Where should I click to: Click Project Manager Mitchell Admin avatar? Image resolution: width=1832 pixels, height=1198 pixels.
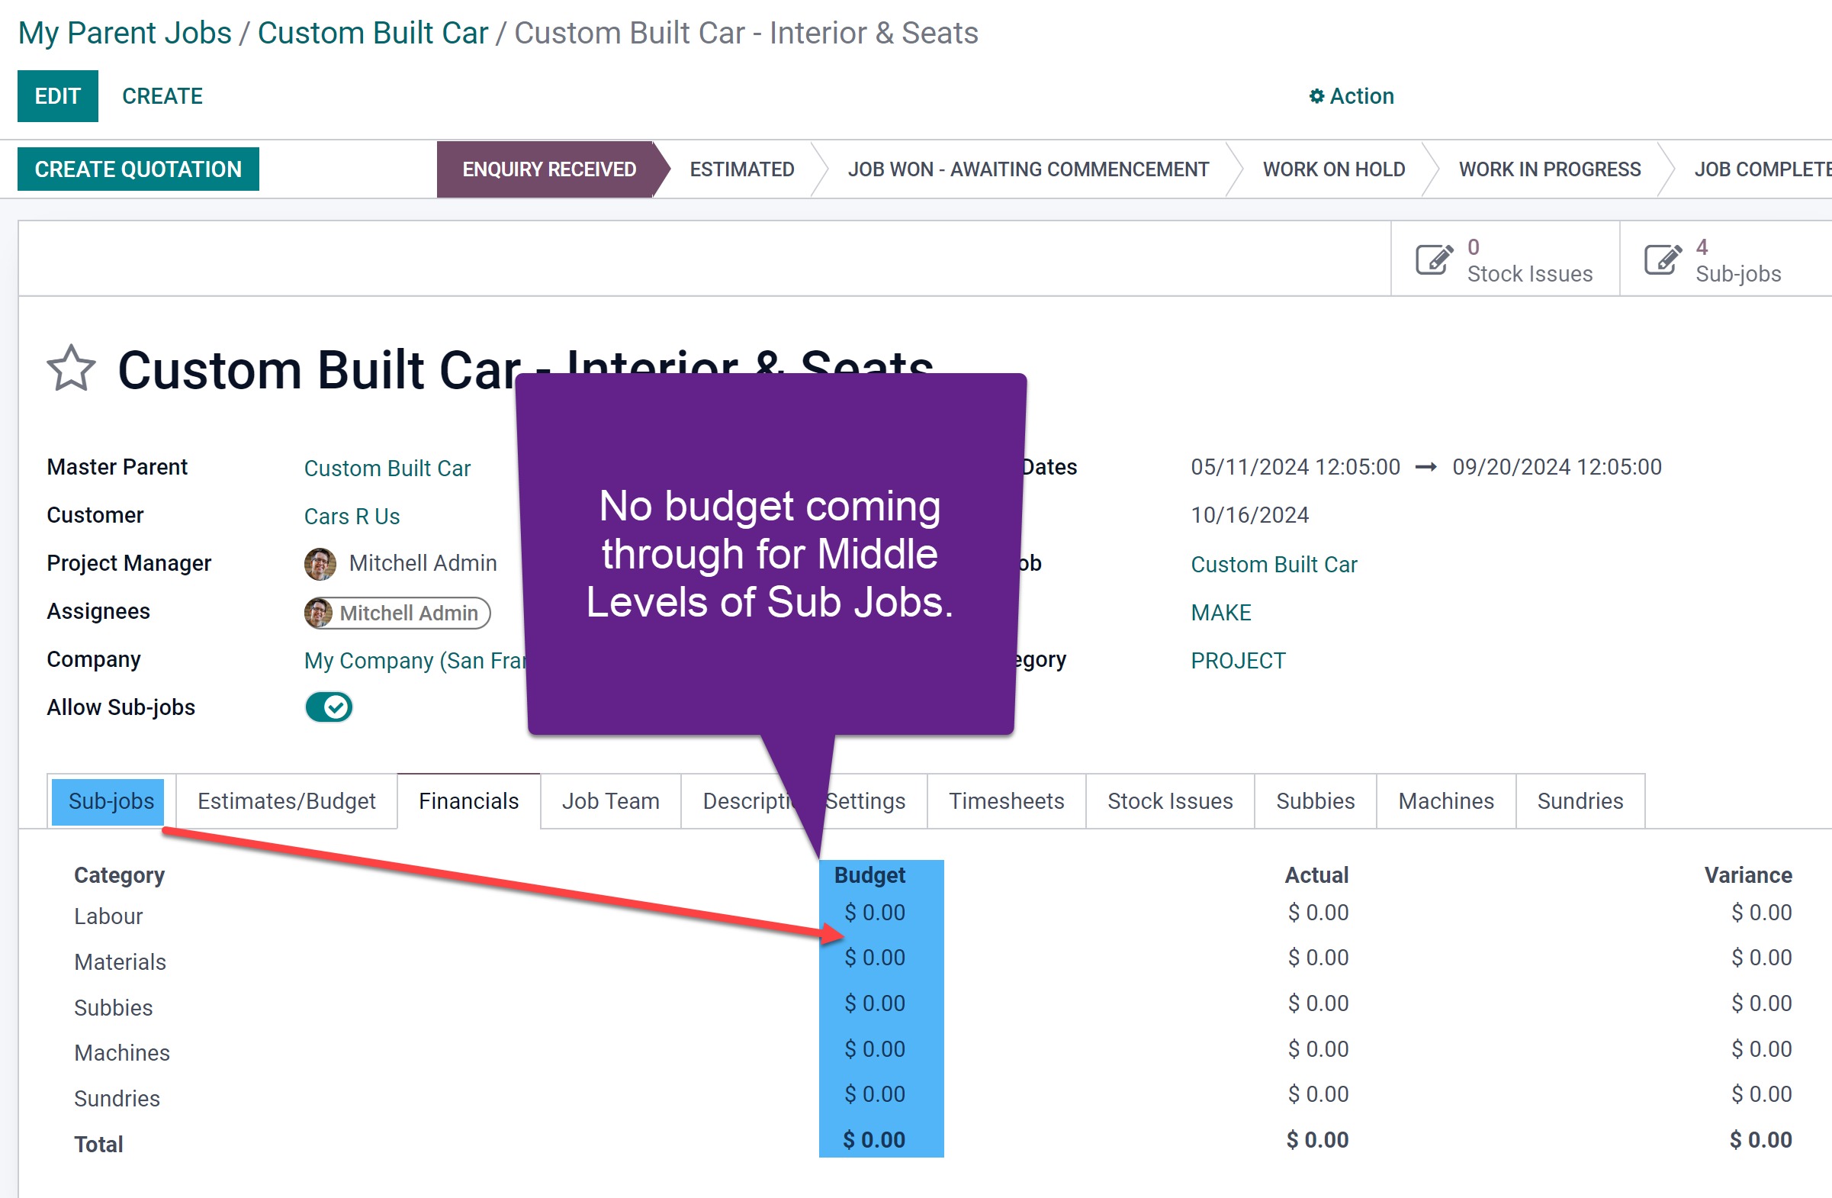pos(320,564)
